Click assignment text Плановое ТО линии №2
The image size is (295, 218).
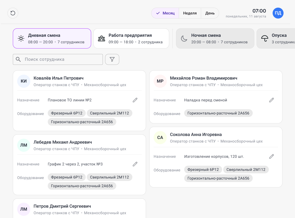point(70,100)
